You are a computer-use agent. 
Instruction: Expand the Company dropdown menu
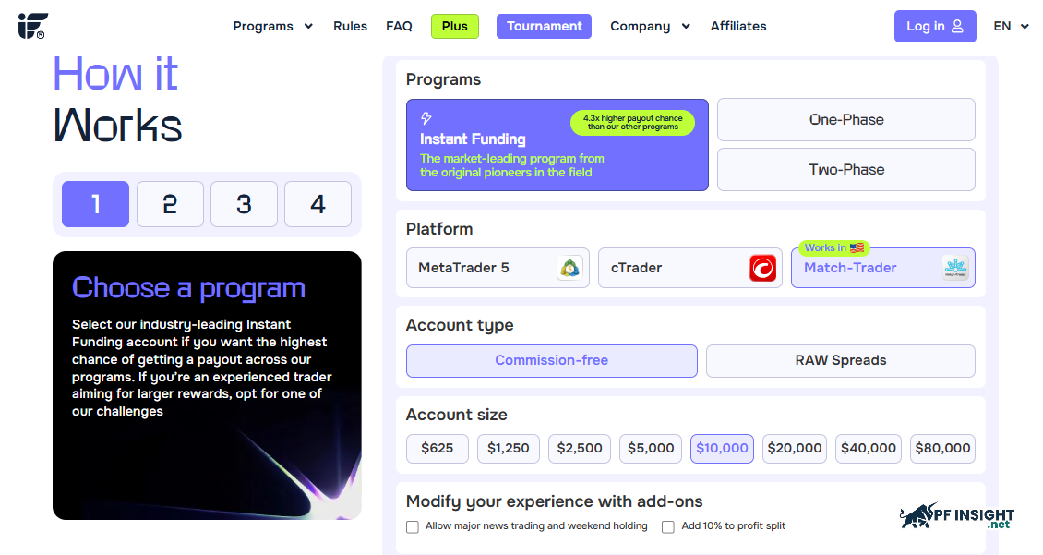[x=650, y=26]
